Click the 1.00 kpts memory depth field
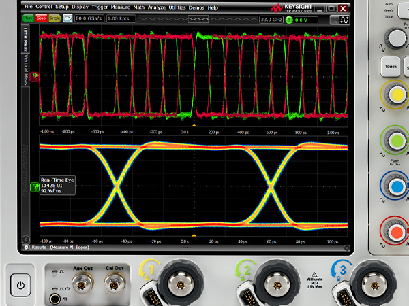409x306 pixels. pos(121,19)
